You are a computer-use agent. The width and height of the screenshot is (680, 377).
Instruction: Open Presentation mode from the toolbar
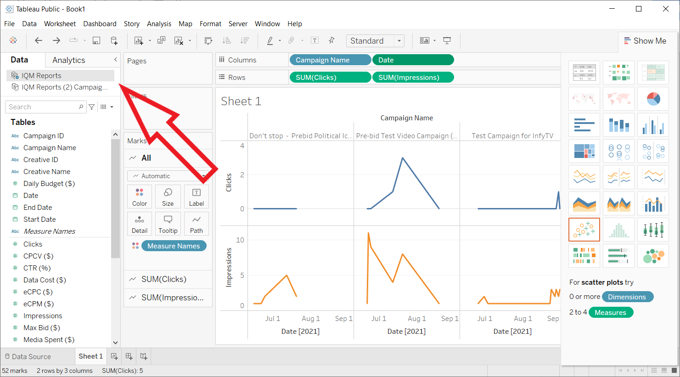(x=447, y=41)
